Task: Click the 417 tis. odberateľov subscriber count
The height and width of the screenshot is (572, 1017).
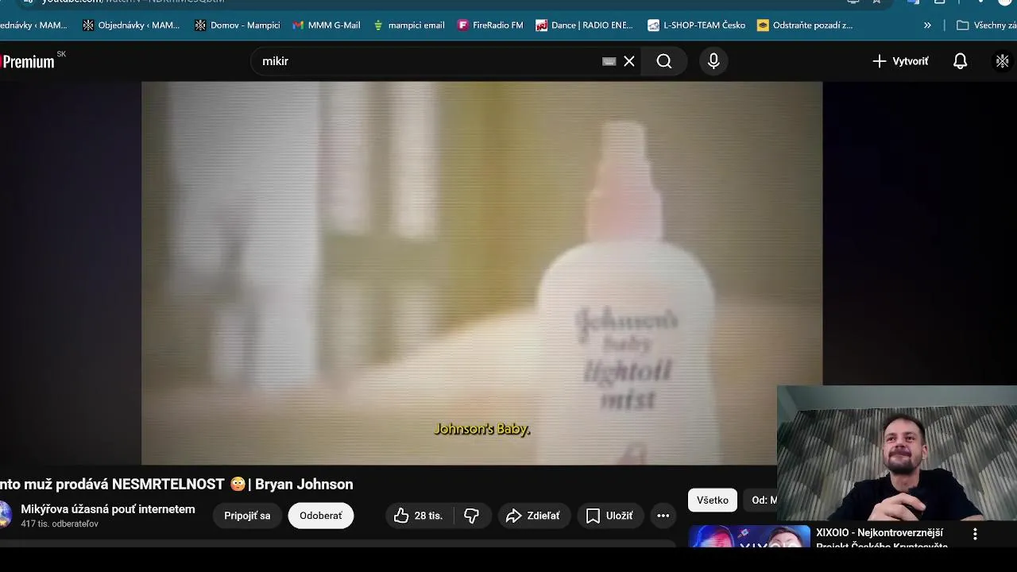Action: coord(60,524)
